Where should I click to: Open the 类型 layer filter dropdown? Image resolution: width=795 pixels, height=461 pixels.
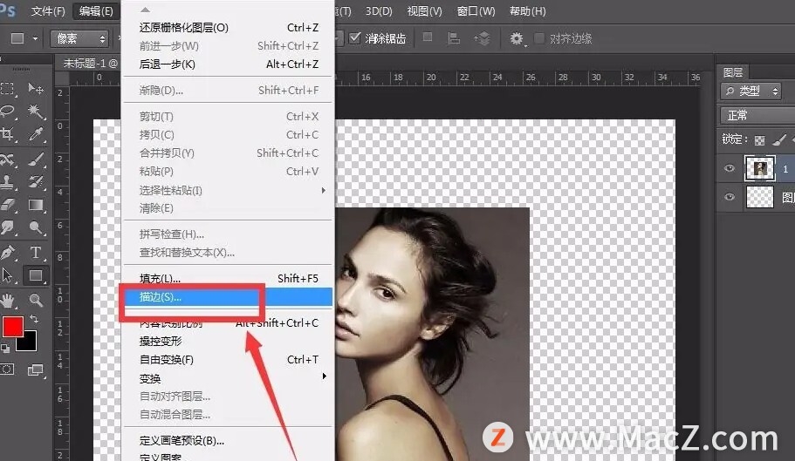tap(750, 92)
